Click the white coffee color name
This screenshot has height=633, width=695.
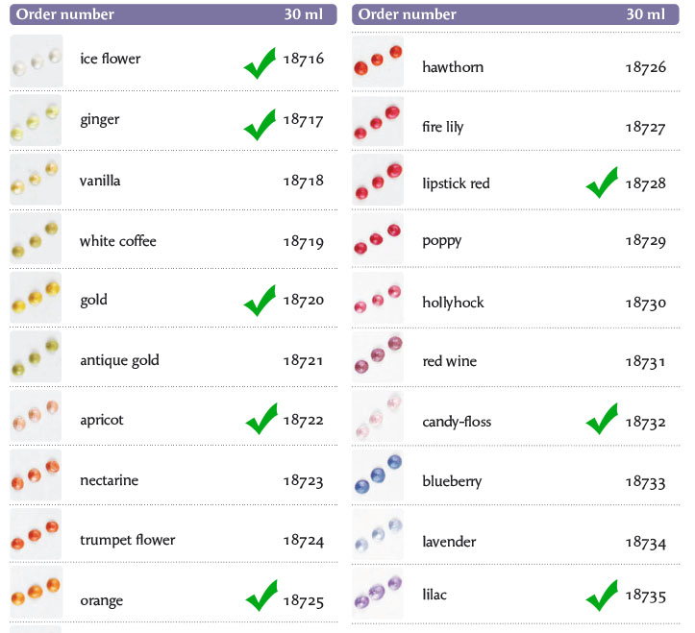click(x=118, y=241)
